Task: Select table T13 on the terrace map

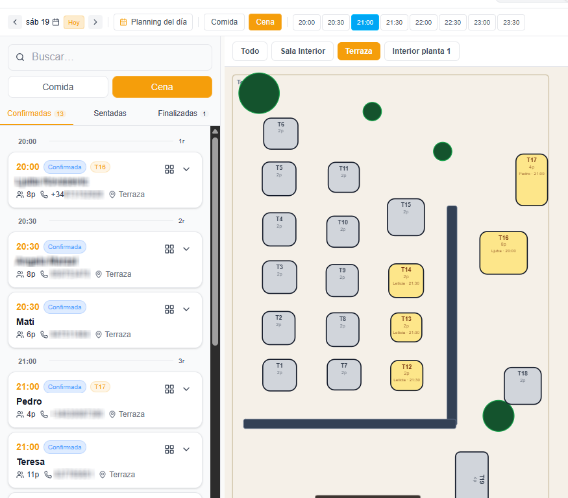Action: point(406,327)
